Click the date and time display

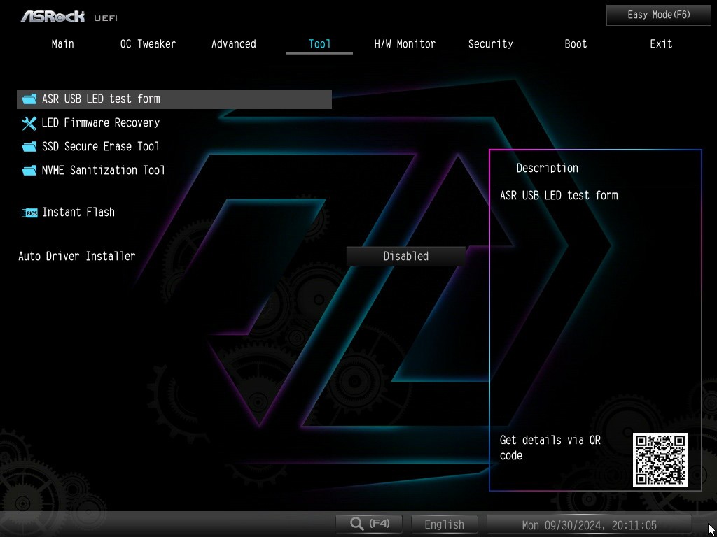[x=589, y=524]
